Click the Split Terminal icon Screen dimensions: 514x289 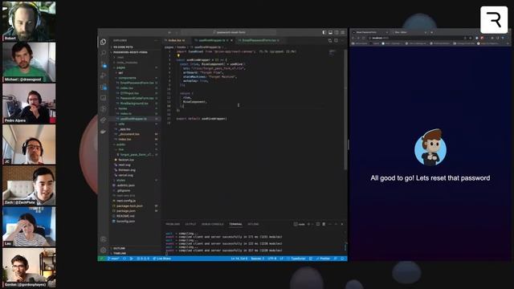point(318,224)
